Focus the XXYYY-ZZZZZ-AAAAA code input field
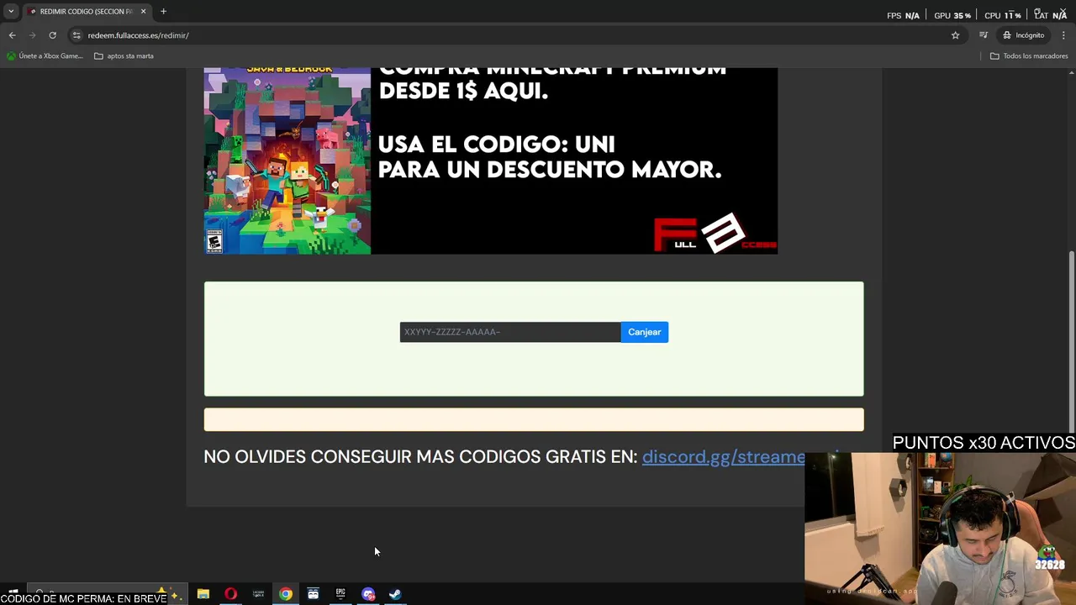The image size is (1076, 605). point(509,332)
